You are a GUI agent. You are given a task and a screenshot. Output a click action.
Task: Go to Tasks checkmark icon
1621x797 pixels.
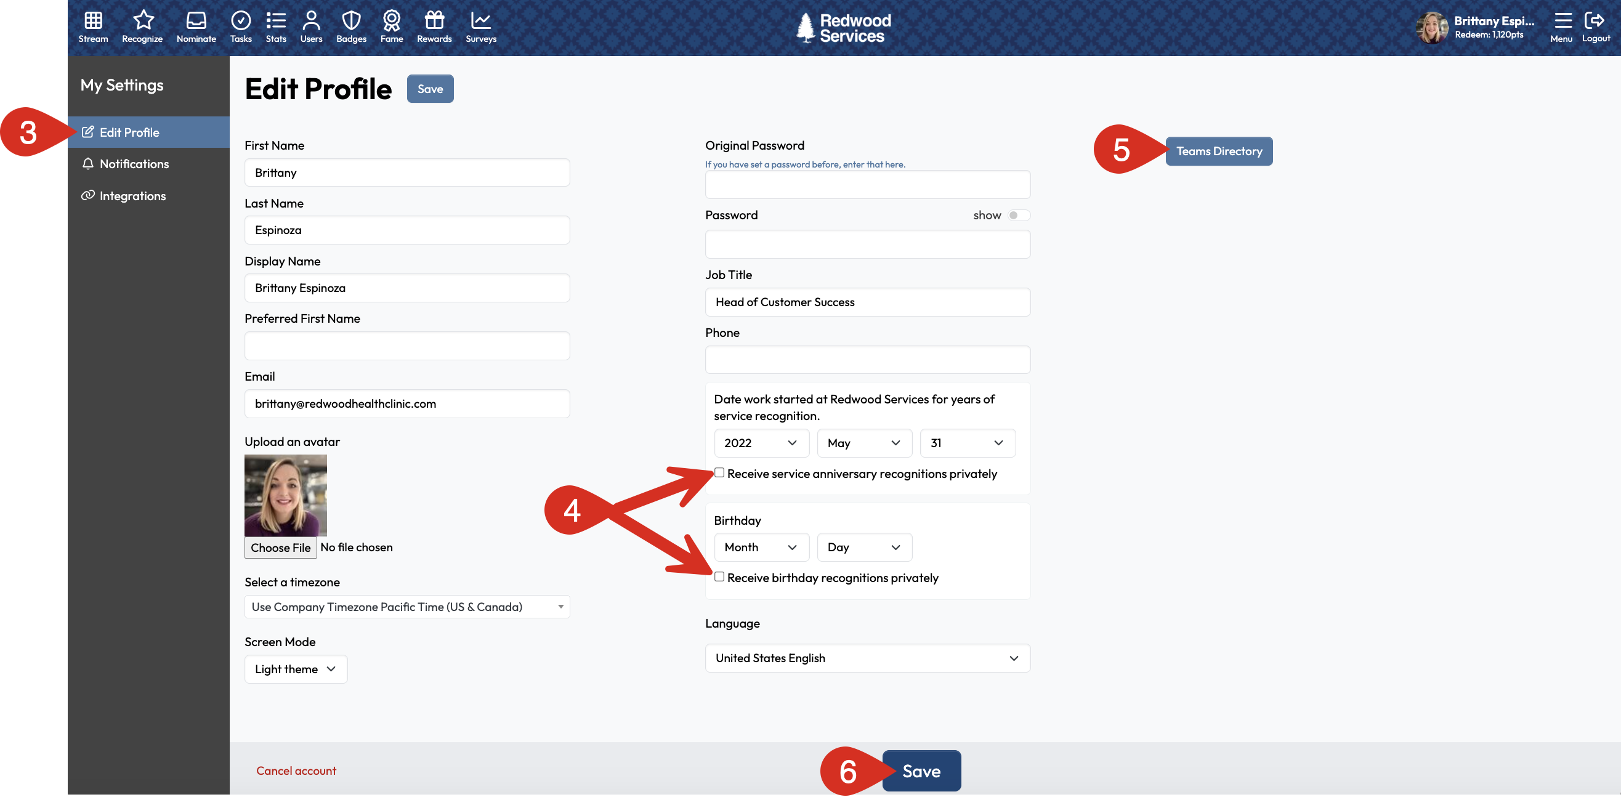click(240, 21)
